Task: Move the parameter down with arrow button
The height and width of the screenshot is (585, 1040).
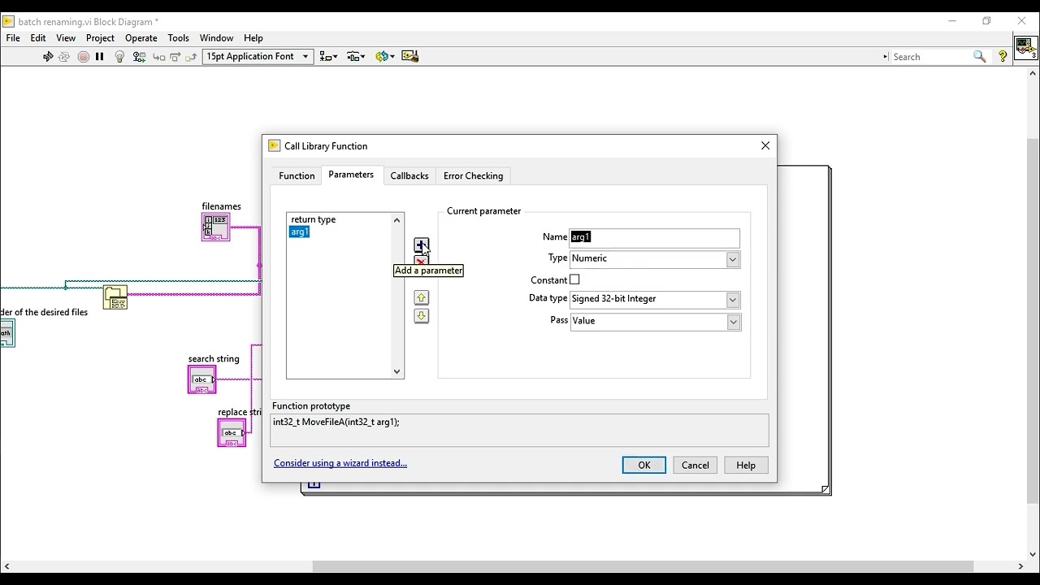Action: [x=421, y=316]
